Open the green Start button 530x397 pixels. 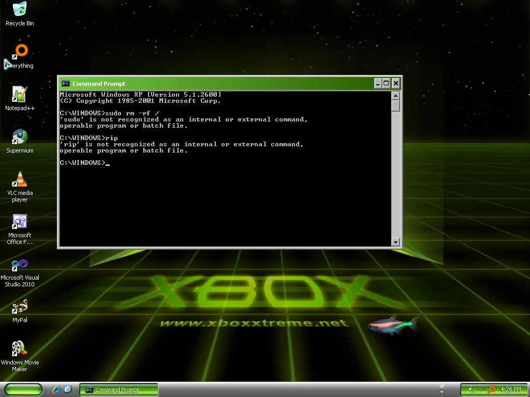23,390
